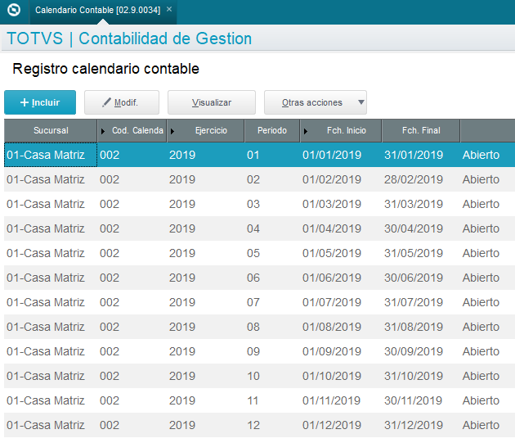Click arrow marker before Fch. Inicio header
The image size is (515, 443).
click(x=306, y=131)
